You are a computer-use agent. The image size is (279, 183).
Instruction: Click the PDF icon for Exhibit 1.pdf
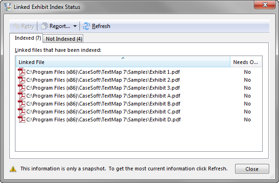click(x=21, y=72)
